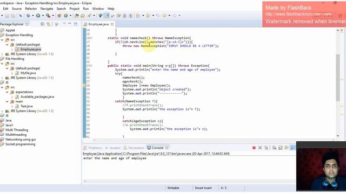Open the Run button dropdown arrow
Screen dimensions: 346x194
tap(43, 16)
